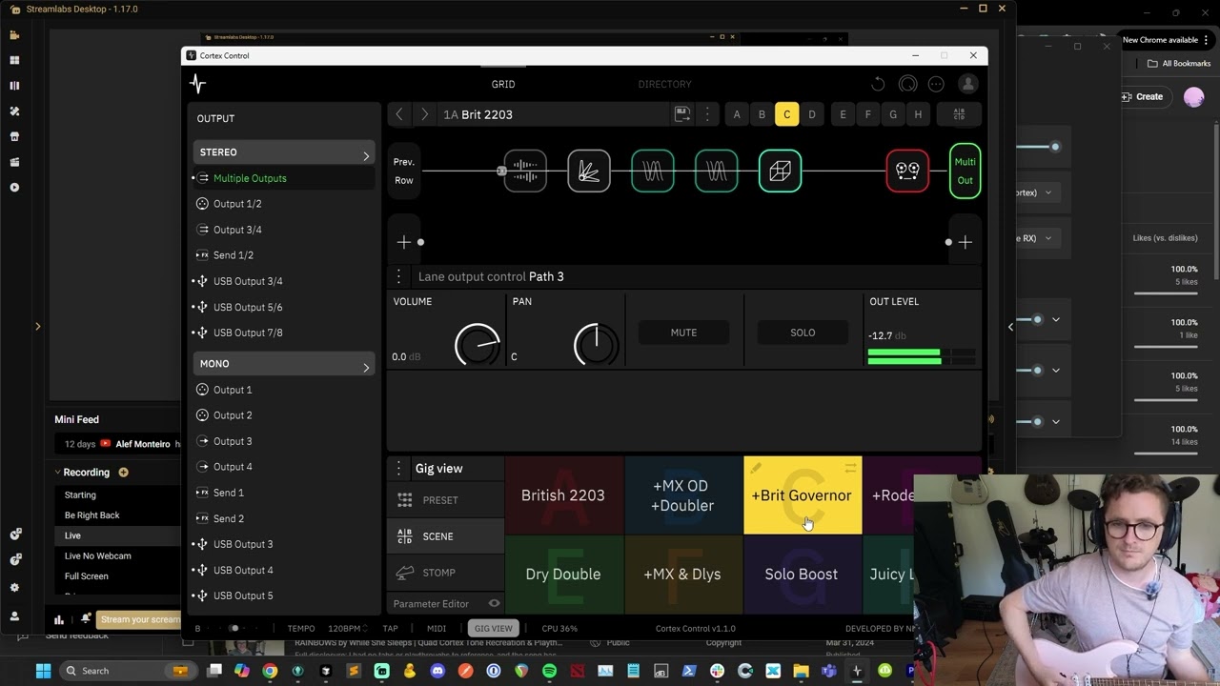The width and height of the screenshot is (1220, 686).
Task: Toggle the SOLO button for Path 3
Action: coord(803,333)
